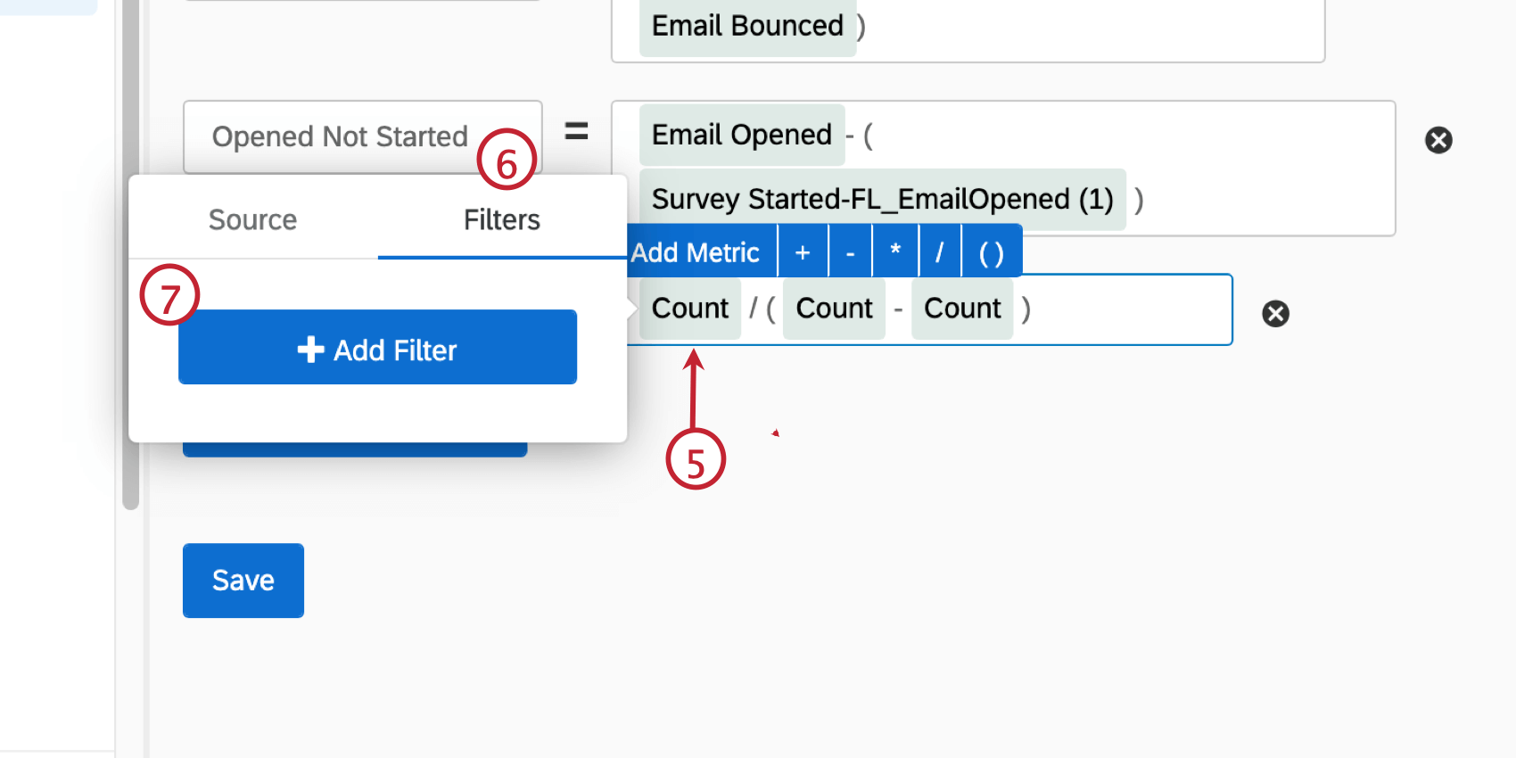
Task: Open the Source tab
Action: (252, 219)
